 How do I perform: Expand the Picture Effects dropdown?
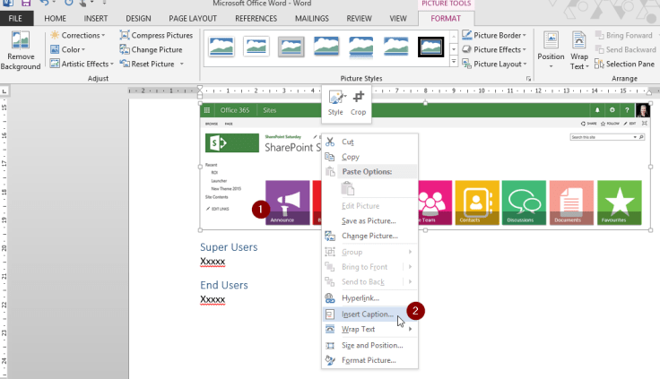[x=498, y=50]
